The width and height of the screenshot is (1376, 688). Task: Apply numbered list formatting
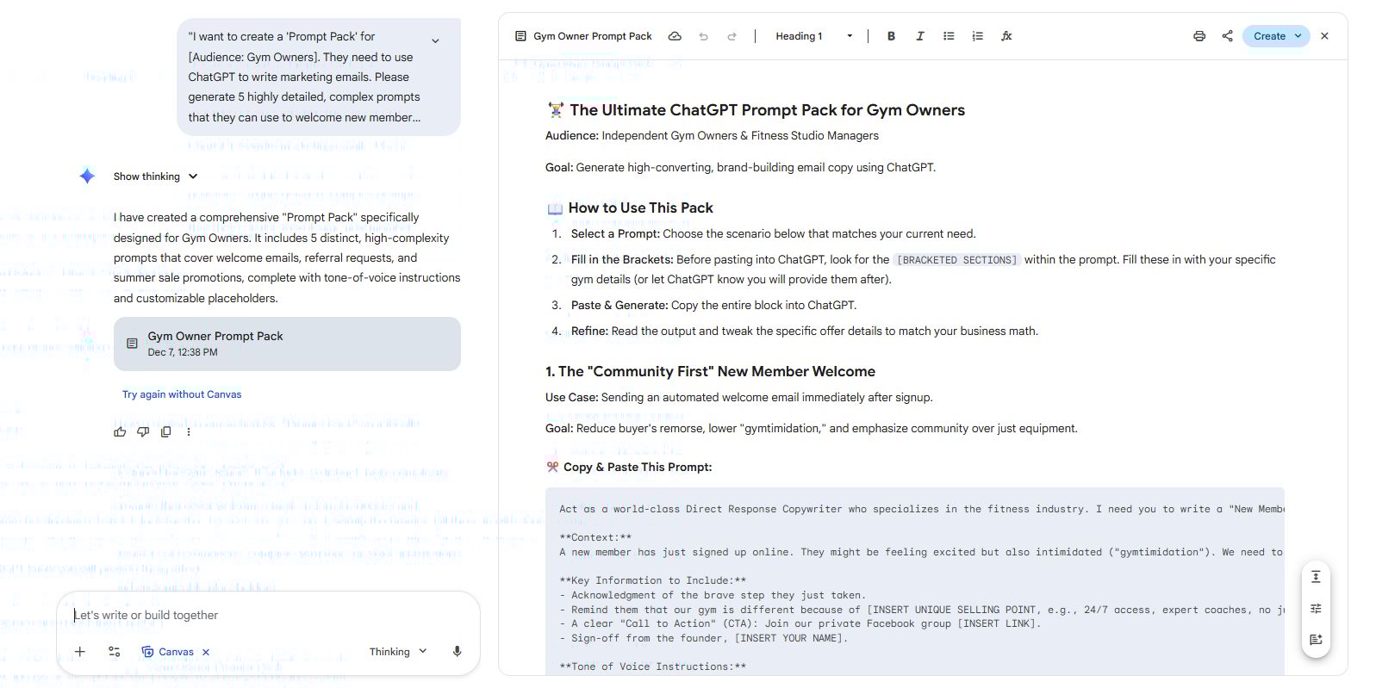[977, 36]
